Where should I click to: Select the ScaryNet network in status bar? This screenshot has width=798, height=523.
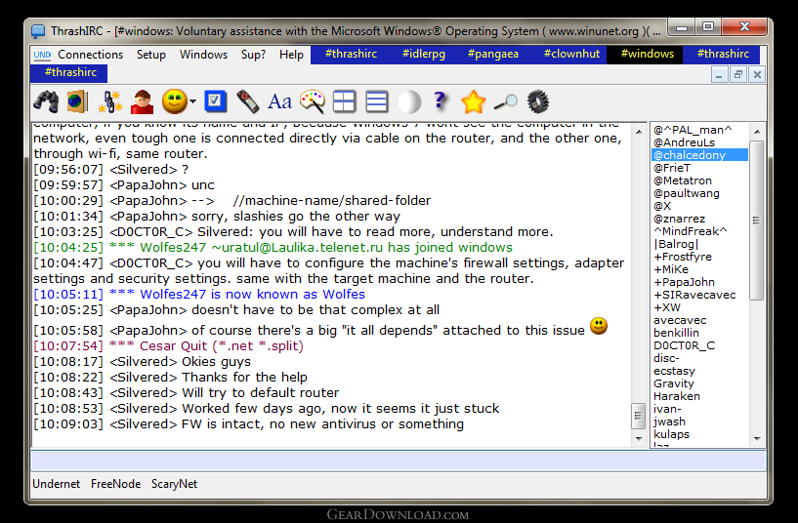(x=174, y=484)
